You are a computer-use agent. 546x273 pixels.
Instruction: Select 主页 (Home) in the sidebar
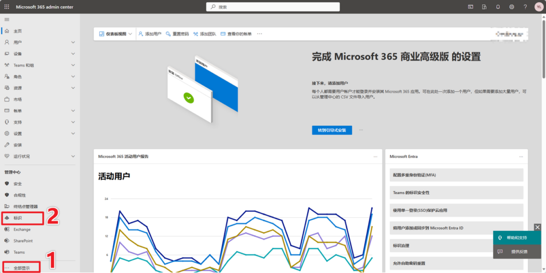point(18,31)
